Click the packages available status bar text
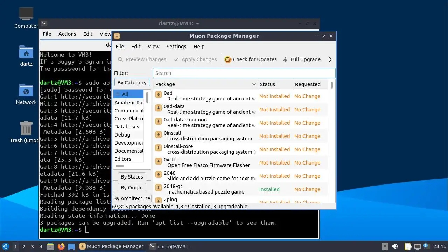Image resolution: width=448 pixels, height=252 pixels. point(180,206)
